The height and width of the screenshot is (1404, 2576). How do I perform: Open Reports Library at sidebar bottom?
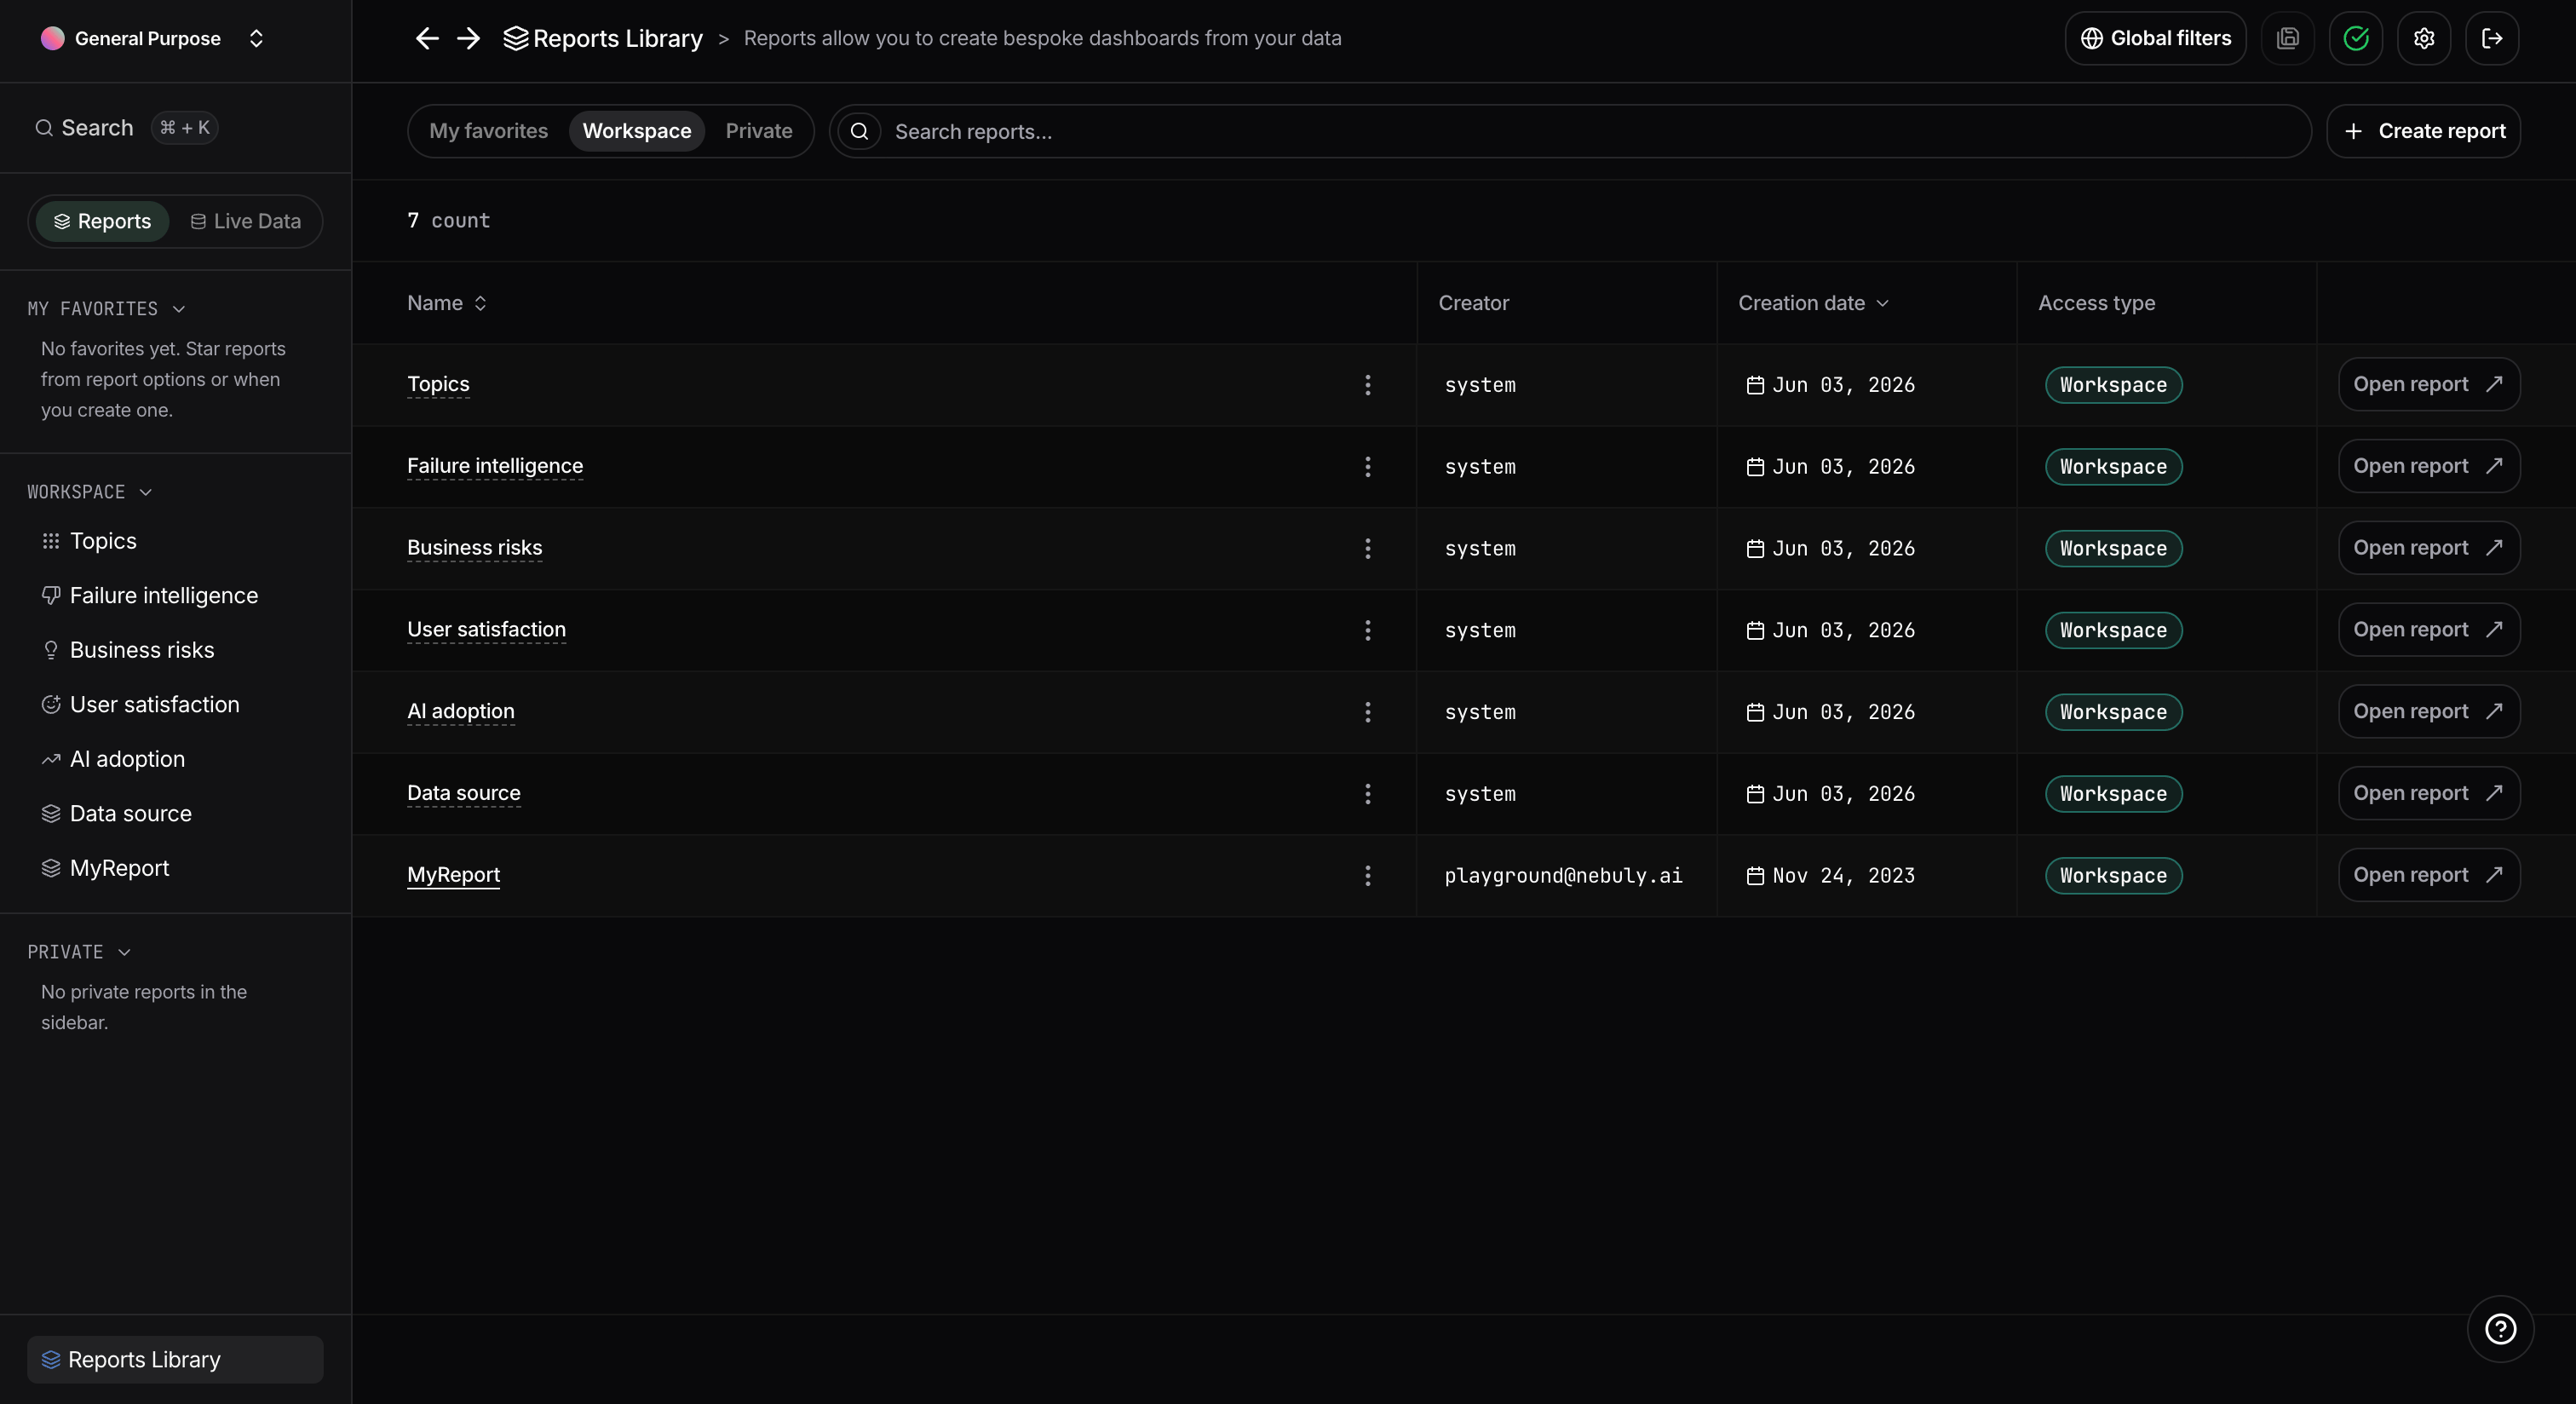(x=175, y=1360)
